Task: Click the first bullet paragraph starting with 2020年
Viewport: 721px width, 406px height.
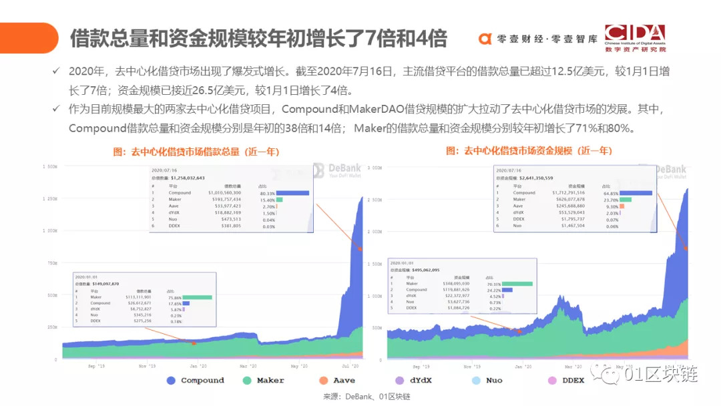Action: point(369,80)
